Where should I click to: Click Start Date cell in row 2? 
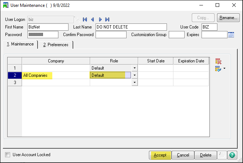(x=156, y=75)
